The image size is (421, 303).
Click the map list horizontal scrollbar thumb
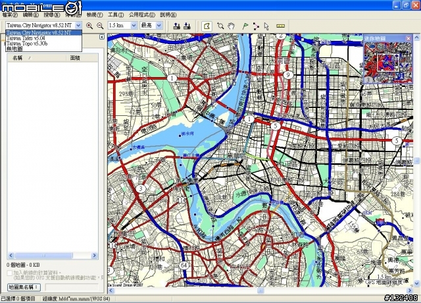click(43, 255)
